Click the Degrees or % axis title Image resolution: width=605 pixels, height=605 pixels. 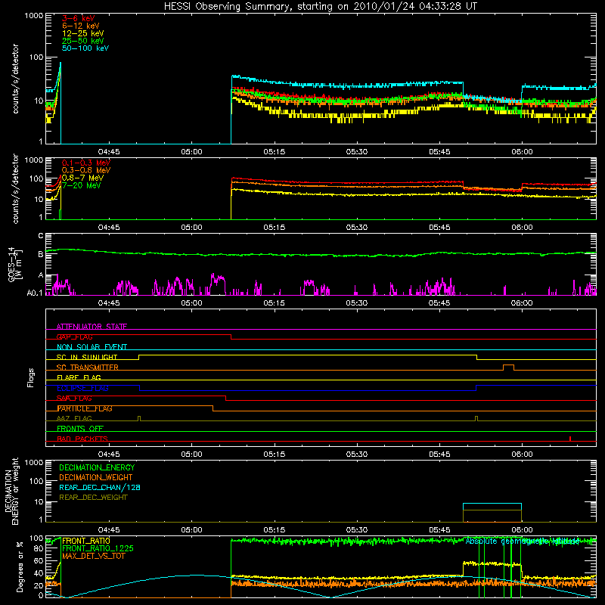tap(20, 566)
